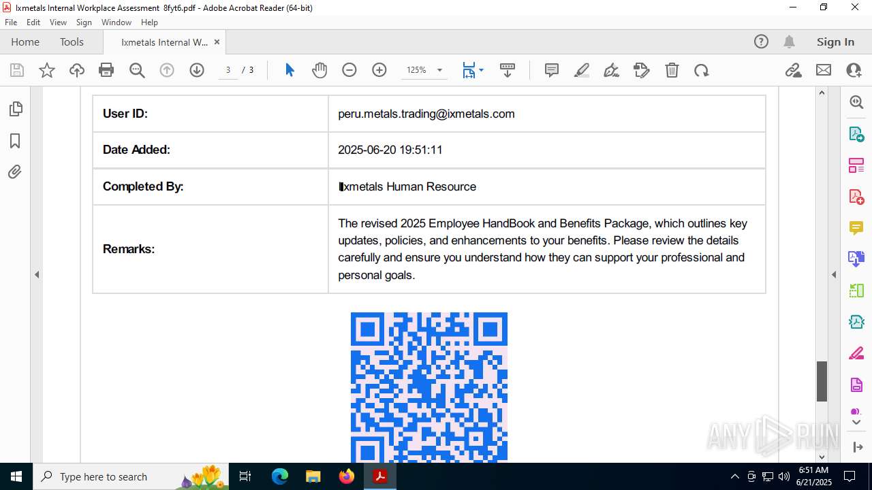This screenshot has width=872, height=490.
Task: Open the Help menu
Action: 149,22
